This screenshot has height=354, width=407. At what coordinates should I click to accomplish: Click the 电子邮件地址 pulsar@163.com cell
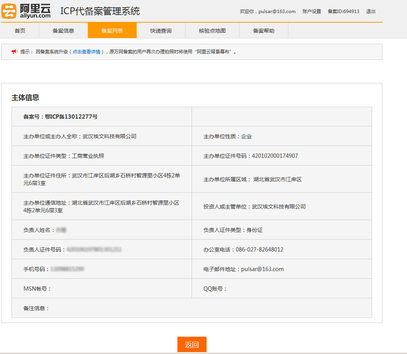pyautogui.click(x=243, y=269)
